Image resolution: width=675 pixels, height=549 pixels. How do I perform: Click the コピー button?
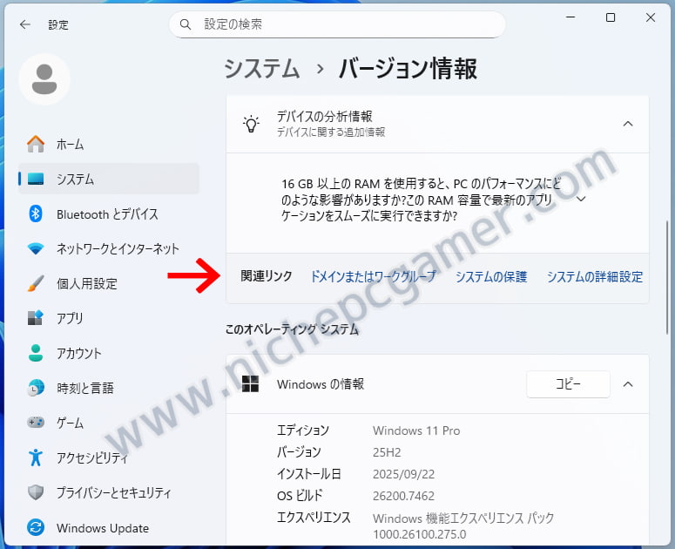(x=568, y=383)
